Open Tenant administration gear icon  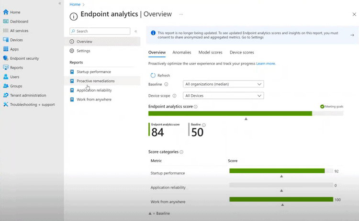click(6, 95)
